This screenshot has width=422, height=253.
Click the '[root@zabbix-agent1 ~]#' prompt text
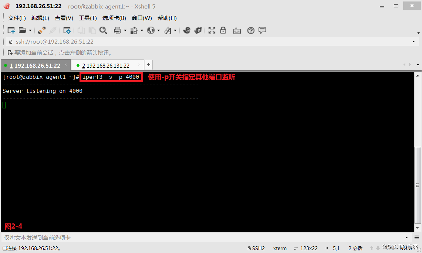pos(41,77)
